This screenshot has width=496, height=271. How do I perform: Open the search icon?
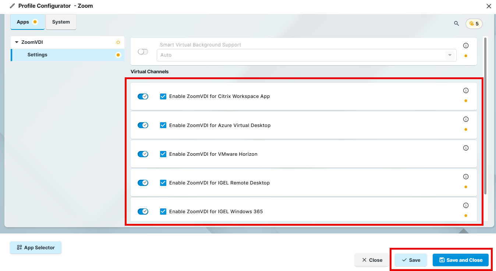pyautogui.click(x=456, y=23)
